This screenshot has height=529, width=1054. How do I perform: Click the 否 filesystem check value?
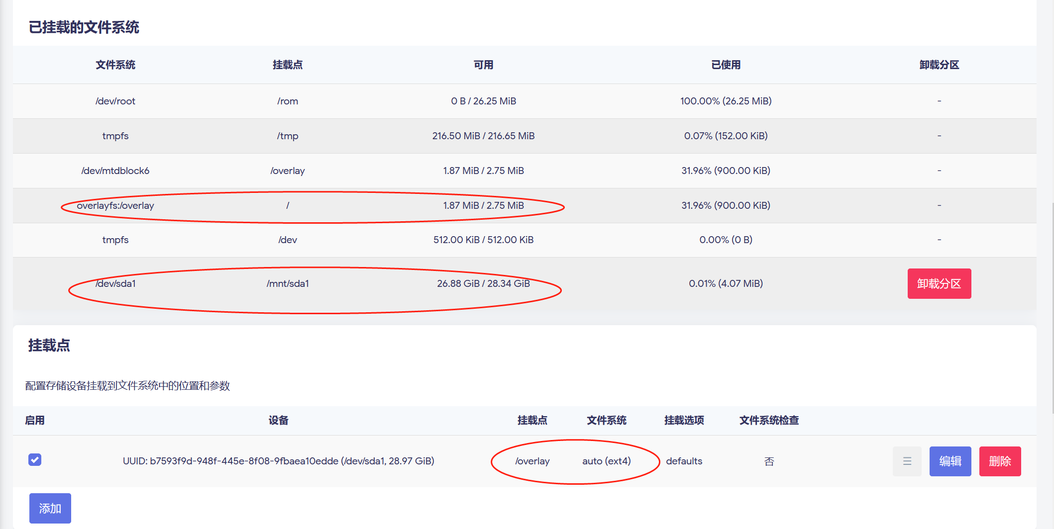769,461
